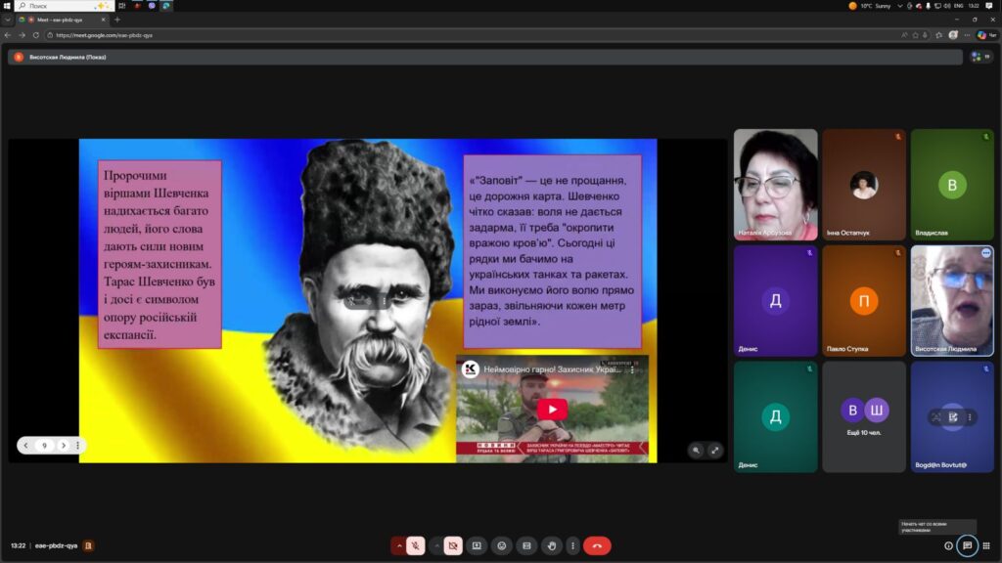Click the present screen icon
The image size is (1002, 563).
coord(477,545)
